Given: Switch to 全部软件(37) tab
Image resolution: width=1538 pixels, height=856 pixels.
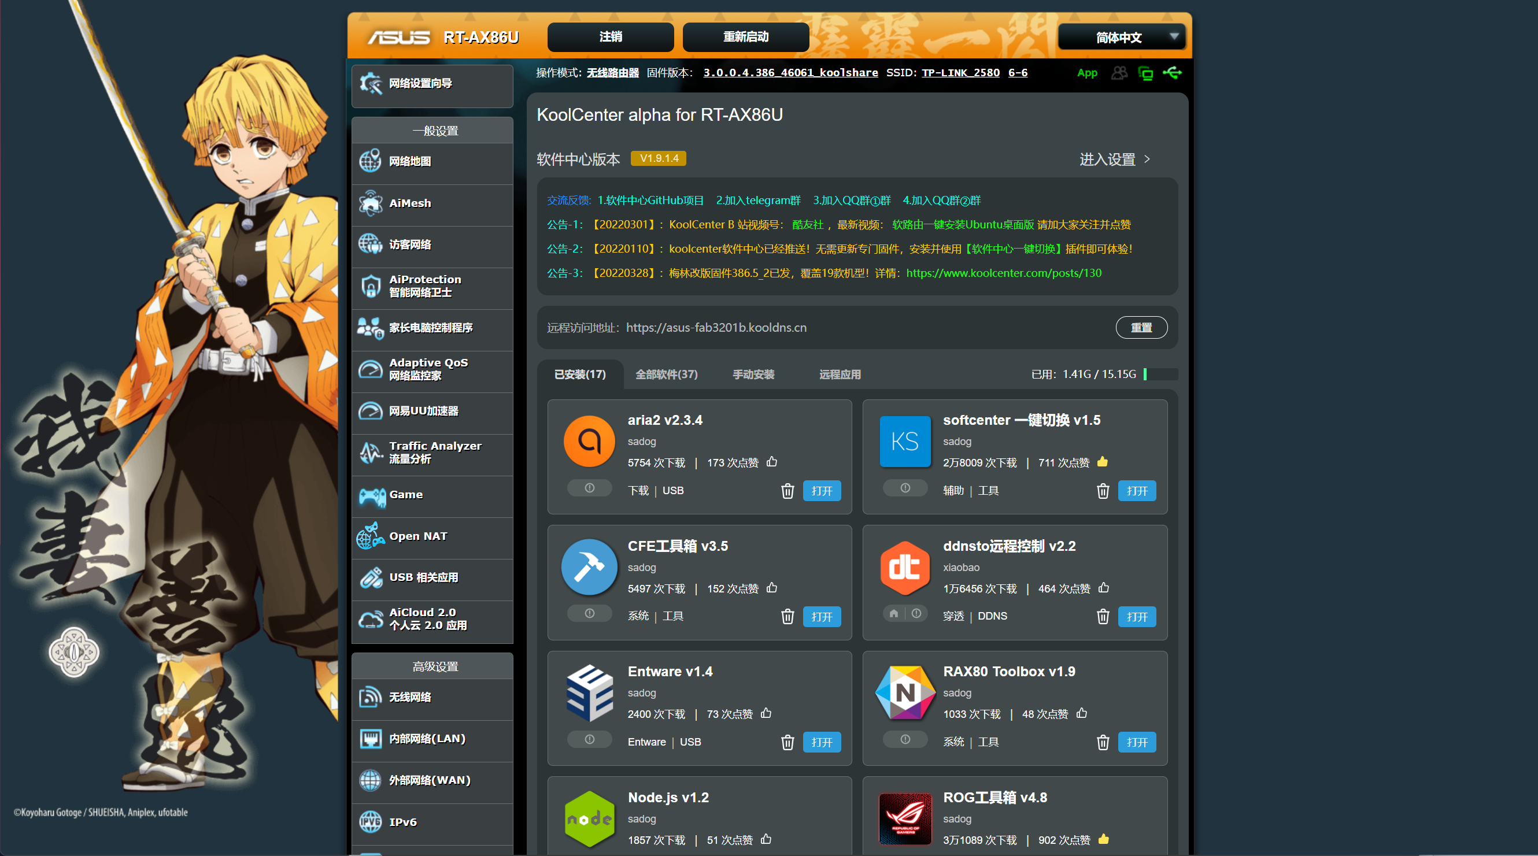Looking at the screenshot, I should click(x=666, y=375).
